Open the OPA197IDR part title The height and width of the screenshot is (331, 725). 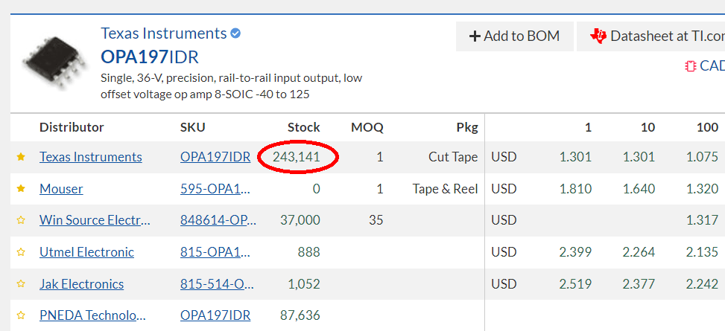click(x=150, y=57)
